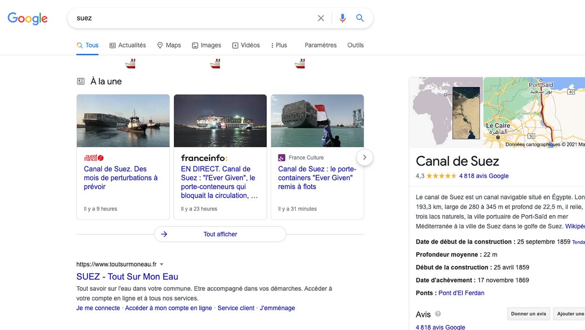This screenshot has width=585, height=330.
Task: Click into the search field containing suez
Action: click(193, 18)
